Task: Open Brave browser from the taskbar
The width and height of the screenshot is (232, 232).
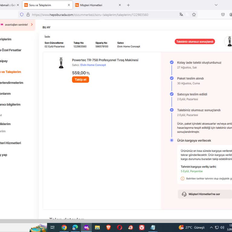Action: pyautogui.click(x=108, y=227)
